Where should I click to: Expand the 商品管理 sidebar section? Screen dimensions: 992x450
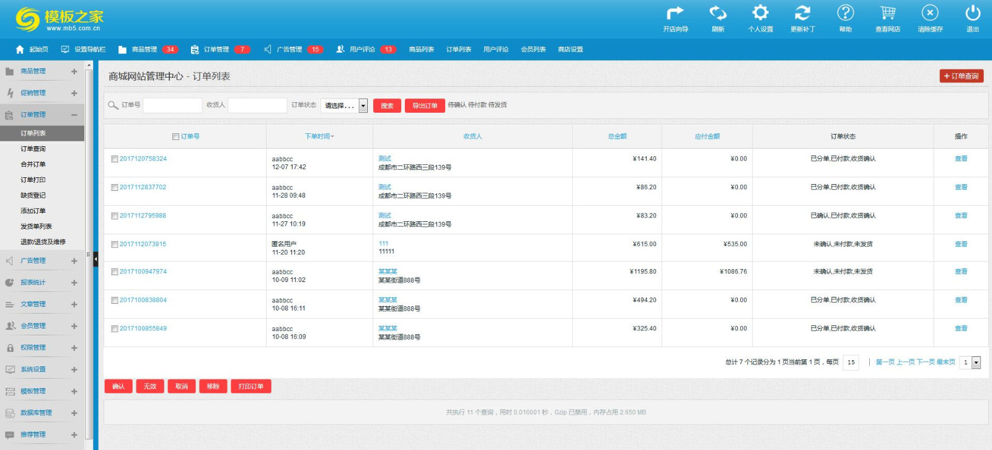click(x=74, y=71)
